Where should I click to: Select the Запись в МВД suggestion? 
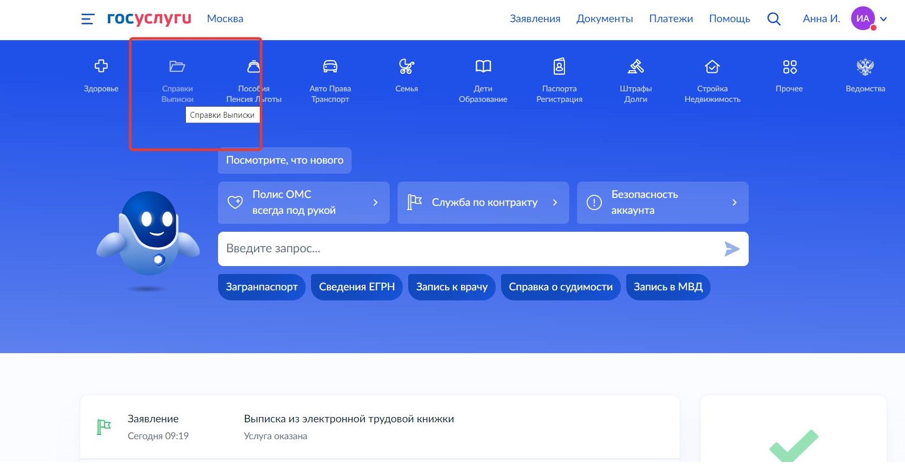(x=668, y=287)
